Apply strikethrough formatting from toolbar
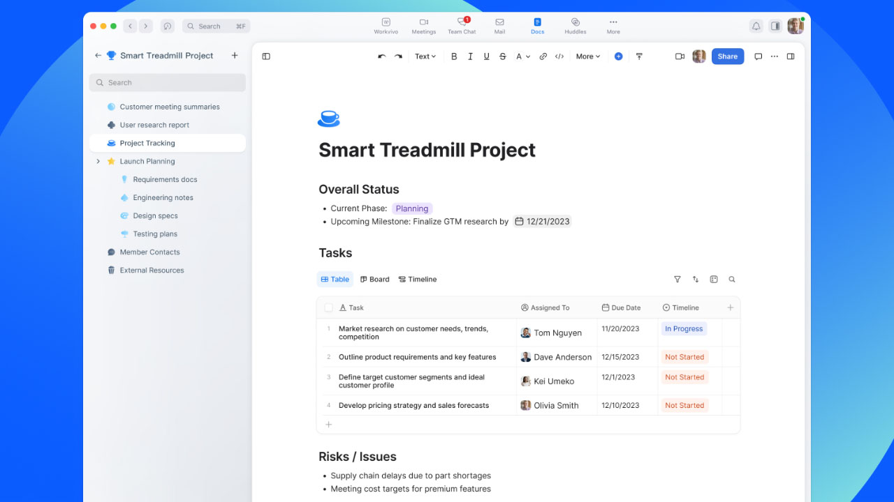Screen dimensions: 894x502 click(503, 56)
